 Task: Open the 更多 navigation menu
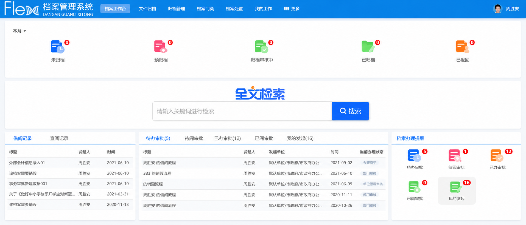pyautogui.click(x=292, y=9)
